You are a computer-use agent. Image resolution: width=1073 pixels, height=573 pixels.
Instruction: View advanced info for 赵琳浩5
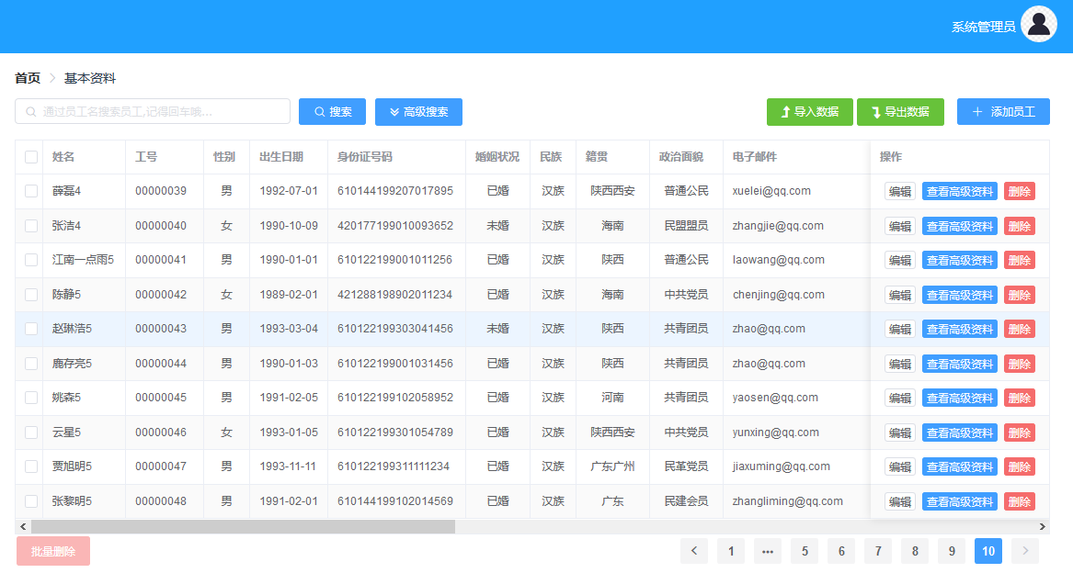click(x=959, y=329)
